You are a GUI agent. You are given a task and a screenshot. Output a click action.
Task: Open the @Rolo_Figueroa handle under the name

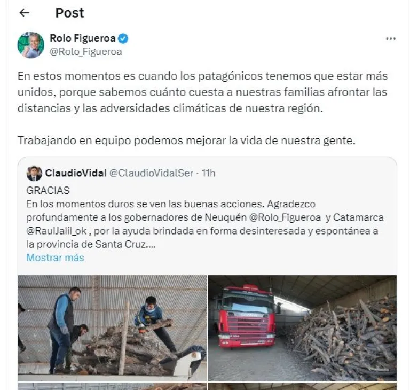(86, 52)
